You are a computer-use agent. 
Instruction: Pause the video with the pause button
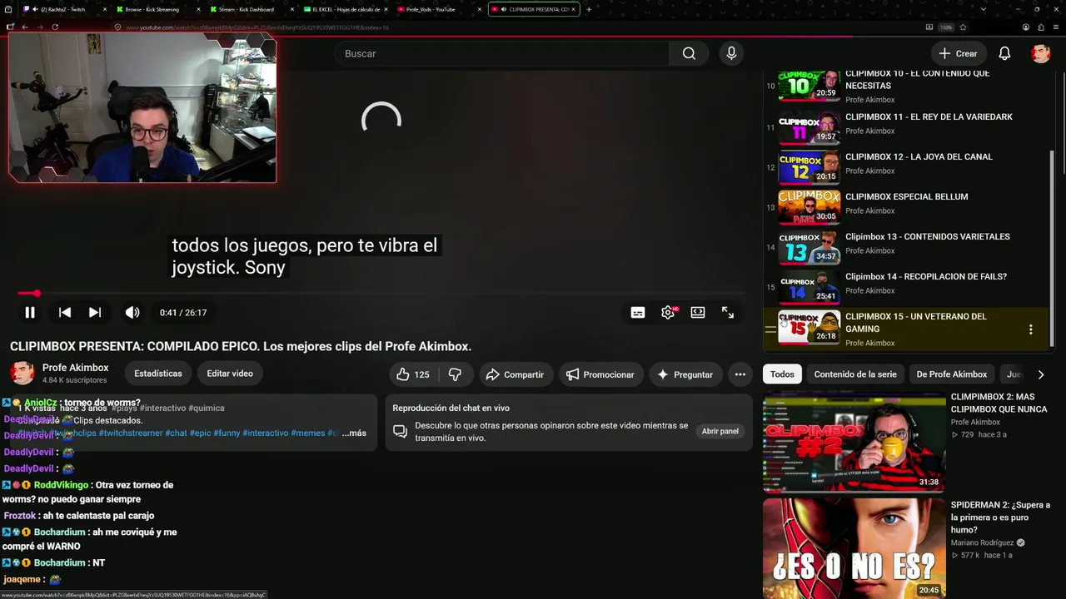(x=30, y=313)
